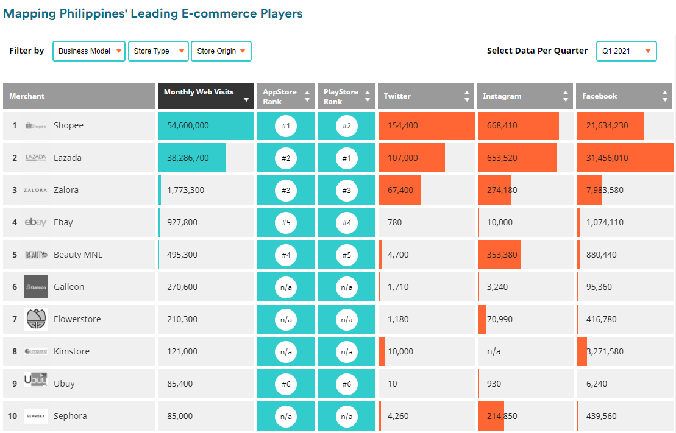676x433 pixels.
Task: Click the Facebook header label
Action: point(599,96)
